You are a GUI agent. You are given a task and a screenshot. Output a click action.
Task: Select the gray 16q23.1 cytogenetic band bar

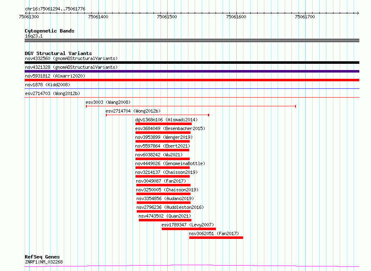click(x=192, y=40)
